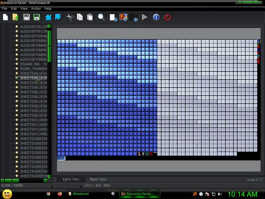Switch to the Minepisser taskbar window
The image size is (265, 199).
click(86, 194)
